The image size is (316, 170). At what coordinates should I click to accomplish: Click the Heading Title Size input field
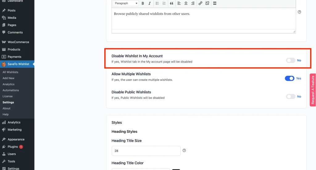(x=146, y=151)
